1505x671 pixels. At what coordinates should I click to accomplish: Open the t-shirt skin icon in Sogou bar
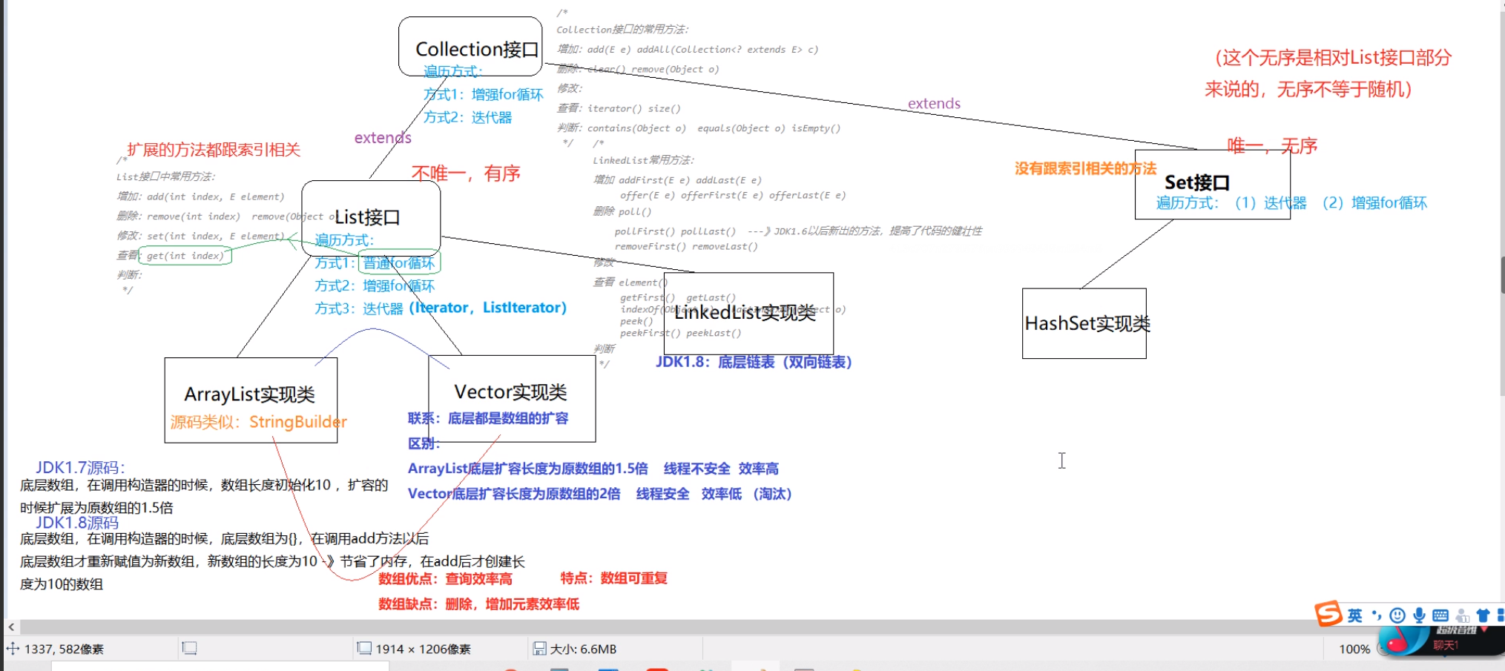[x=1483, y=615]
